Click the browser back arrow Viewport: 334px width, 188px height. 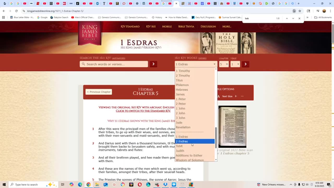(x=4, y=11)
